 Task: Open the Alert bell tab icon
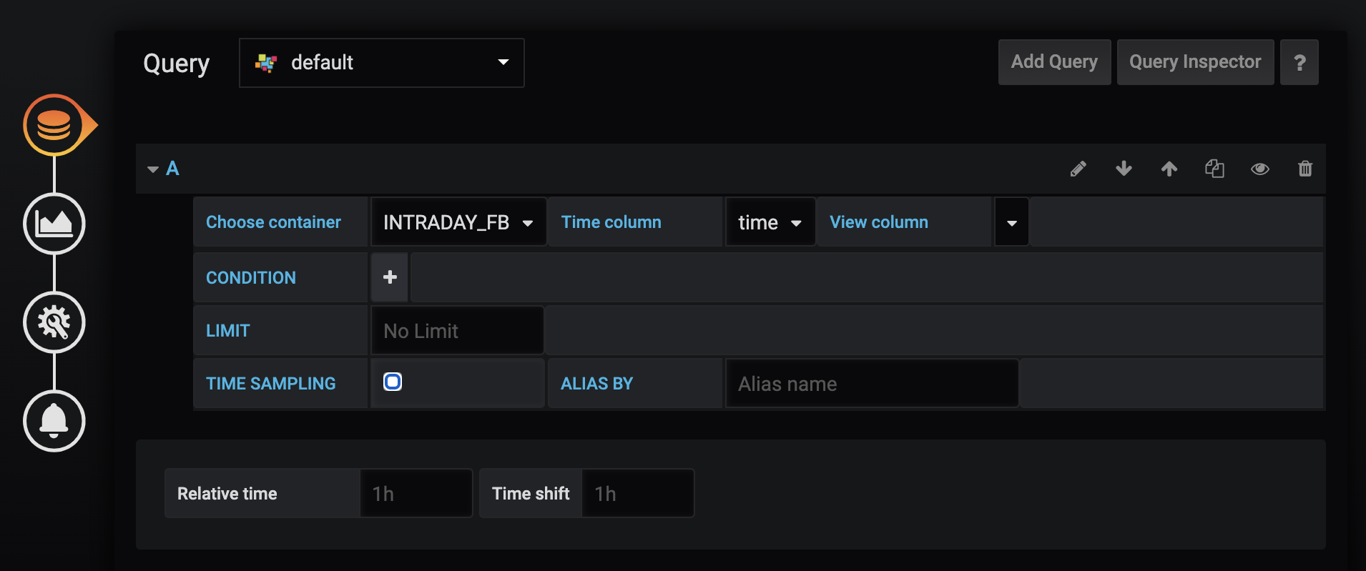click(x=54, y=421)
